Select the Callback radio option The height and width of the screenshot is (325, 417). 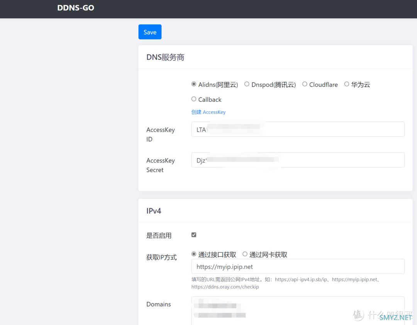click(x=194, y=99)
